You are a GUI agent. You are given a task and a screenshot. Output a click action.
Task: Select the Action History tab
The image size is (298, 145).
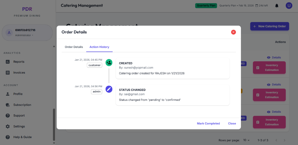[x=99, y=47]
